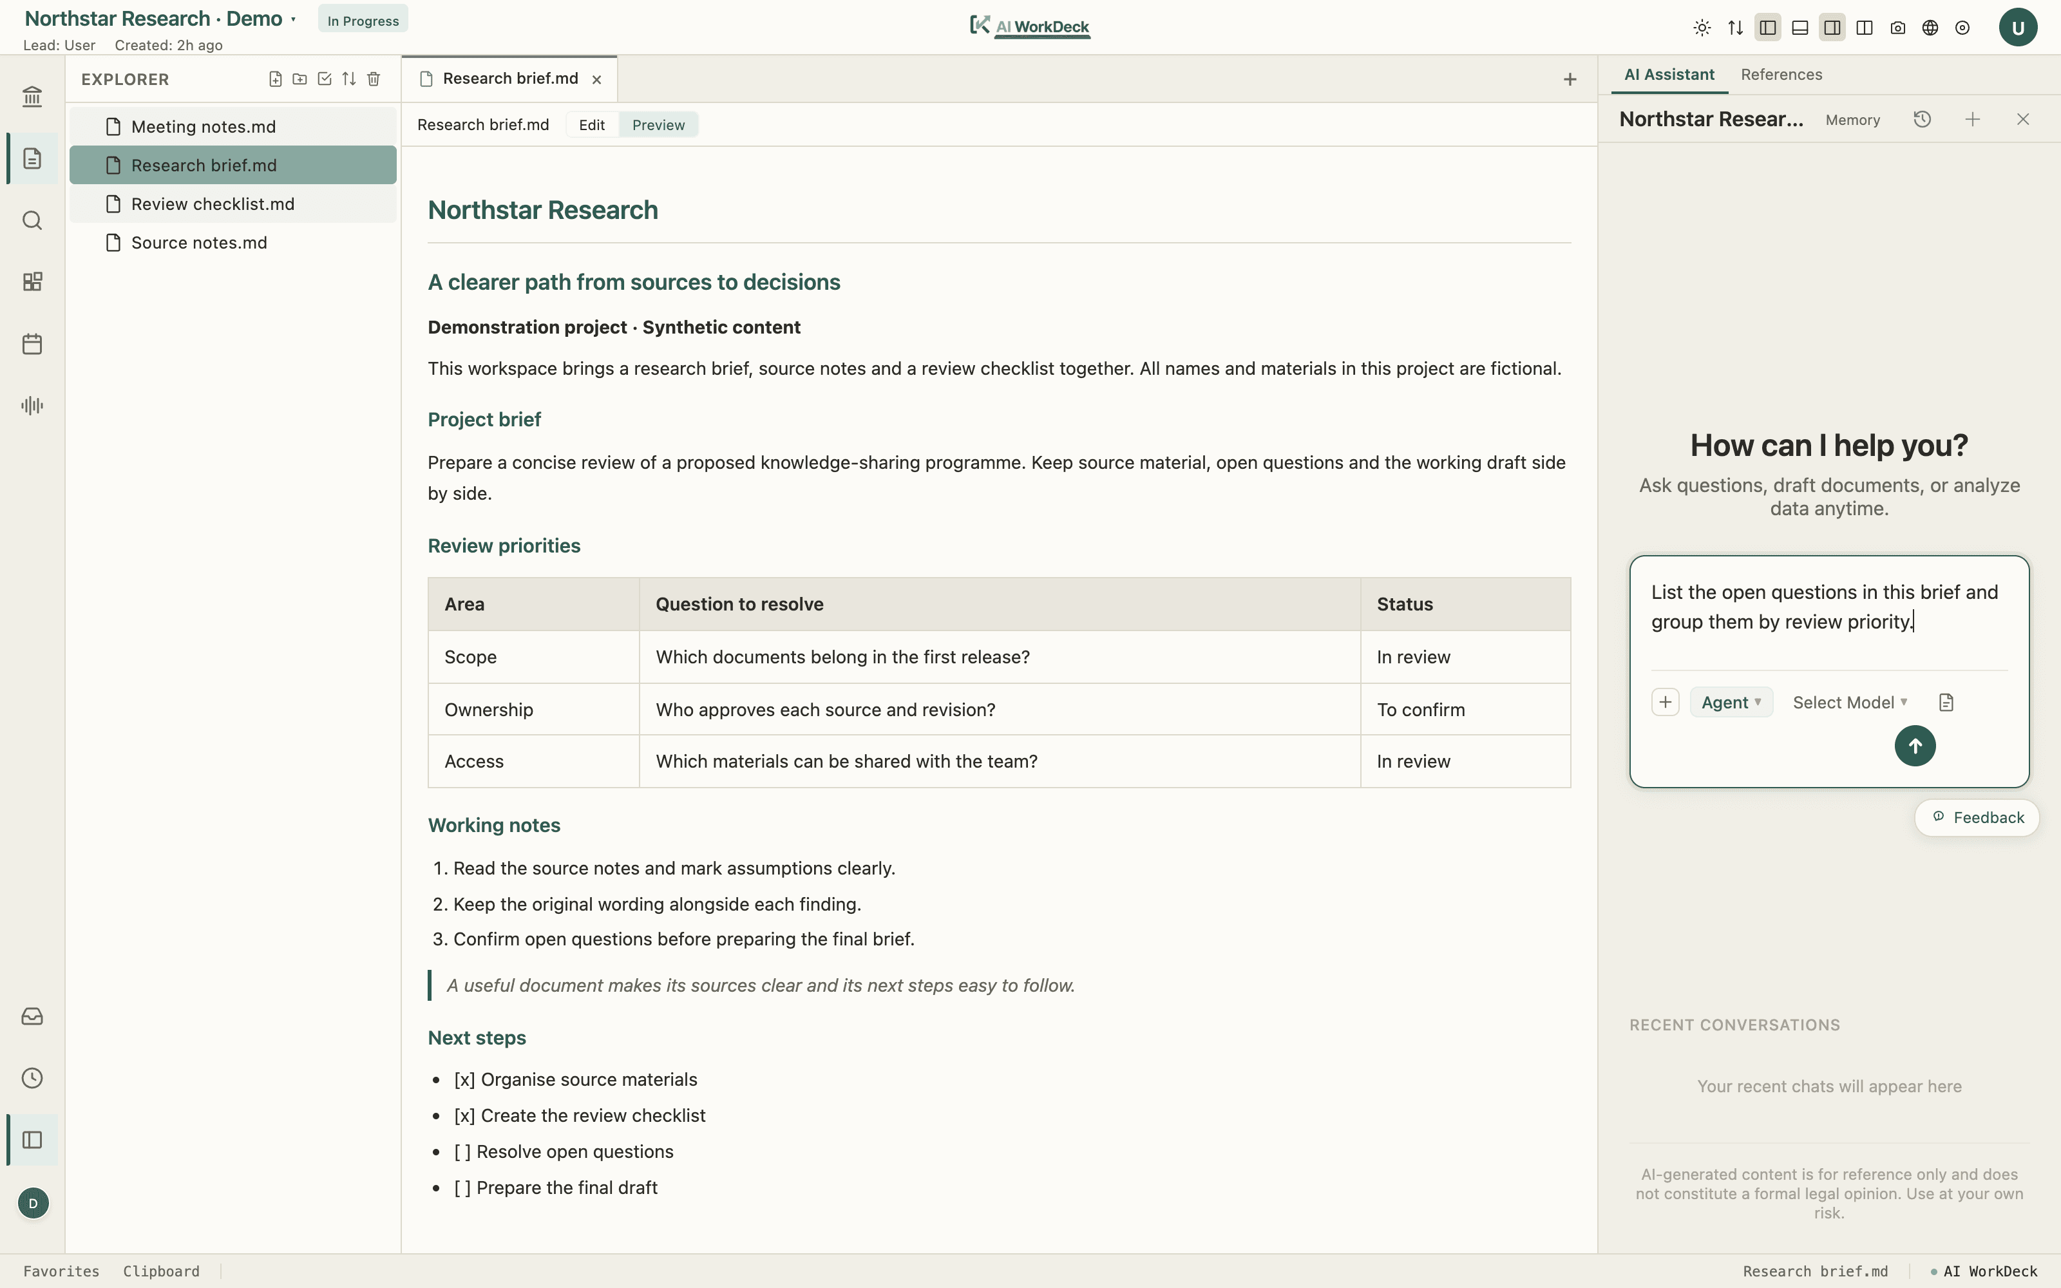The height and width of the screenshot is (1288, 2061).
Task: Open the audio waveform view in the sidebar
Action: [x=32, y=406]
